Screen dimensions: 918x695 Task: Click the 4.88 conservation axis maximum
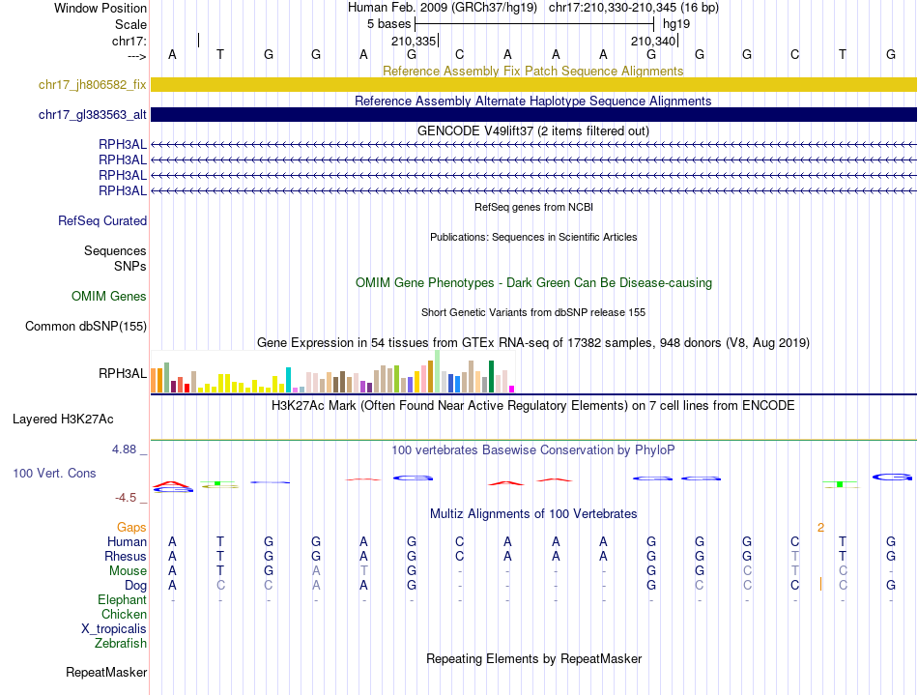[124, 449]
